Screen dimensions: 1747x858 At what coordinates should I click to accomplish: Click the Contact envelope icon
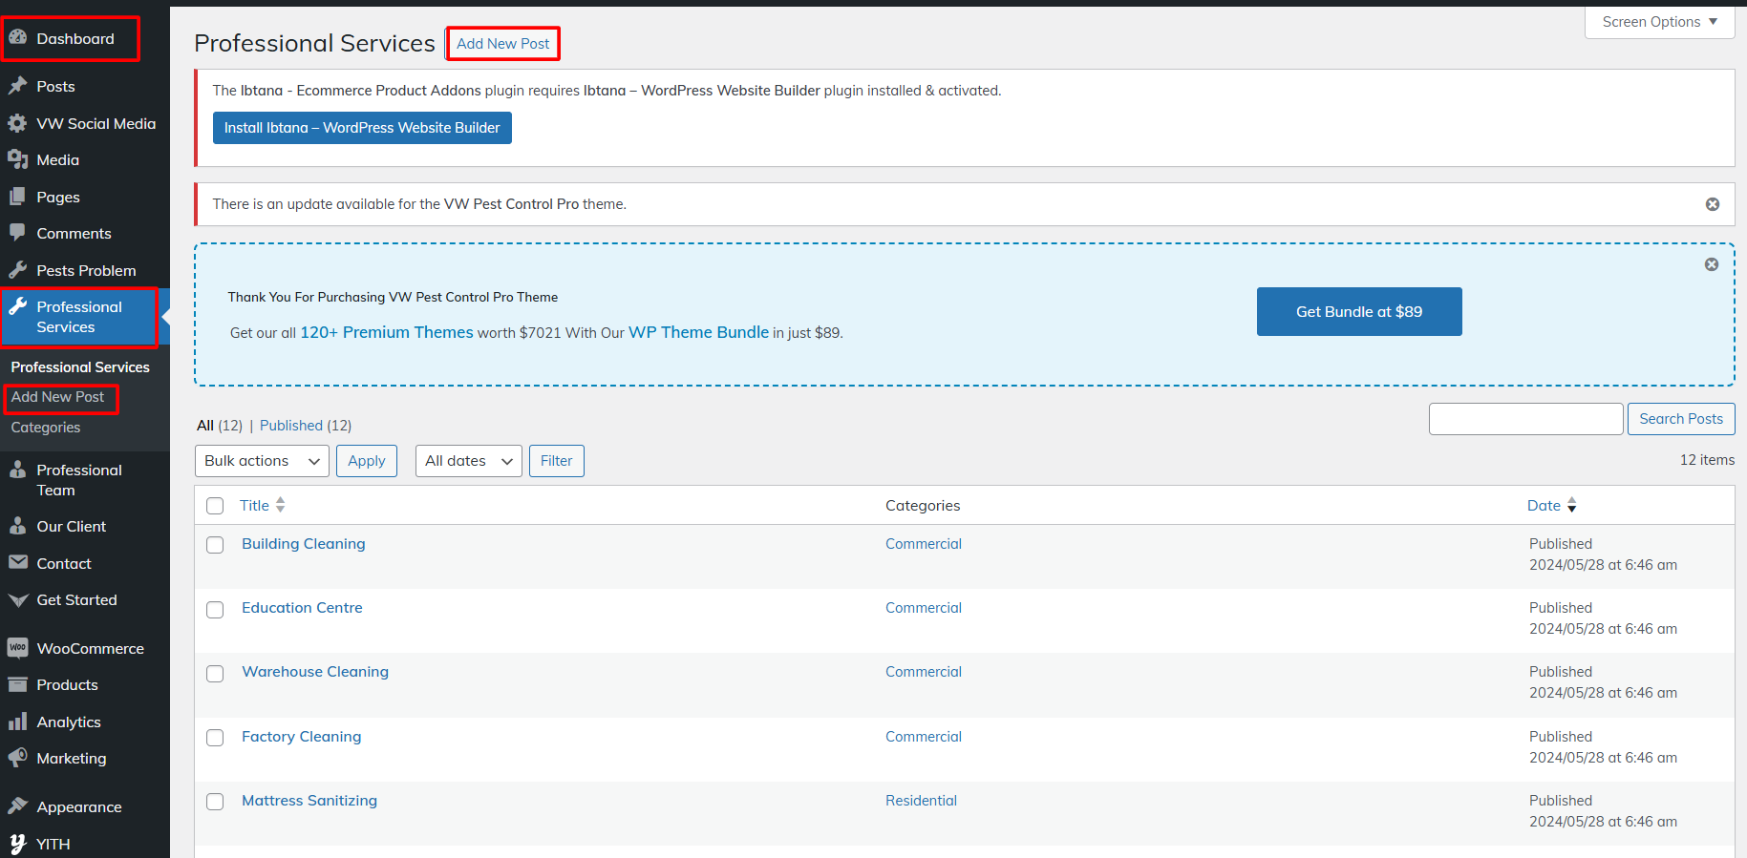18,563
